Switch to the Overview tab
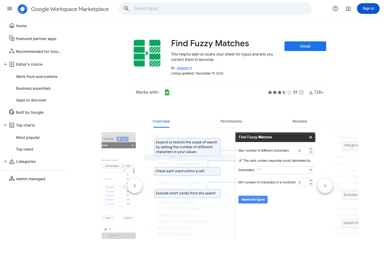The width and height of the screenshot is (385, 267). click(161, 121)
